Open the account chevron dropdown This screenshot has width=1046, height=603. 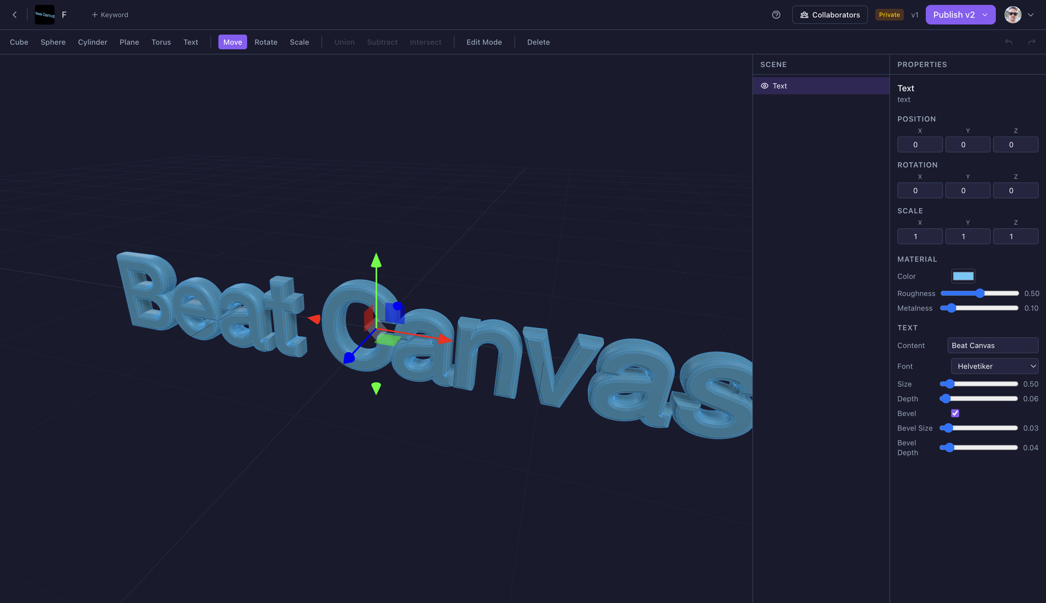pyautogui.click(x=1031, y=14)
